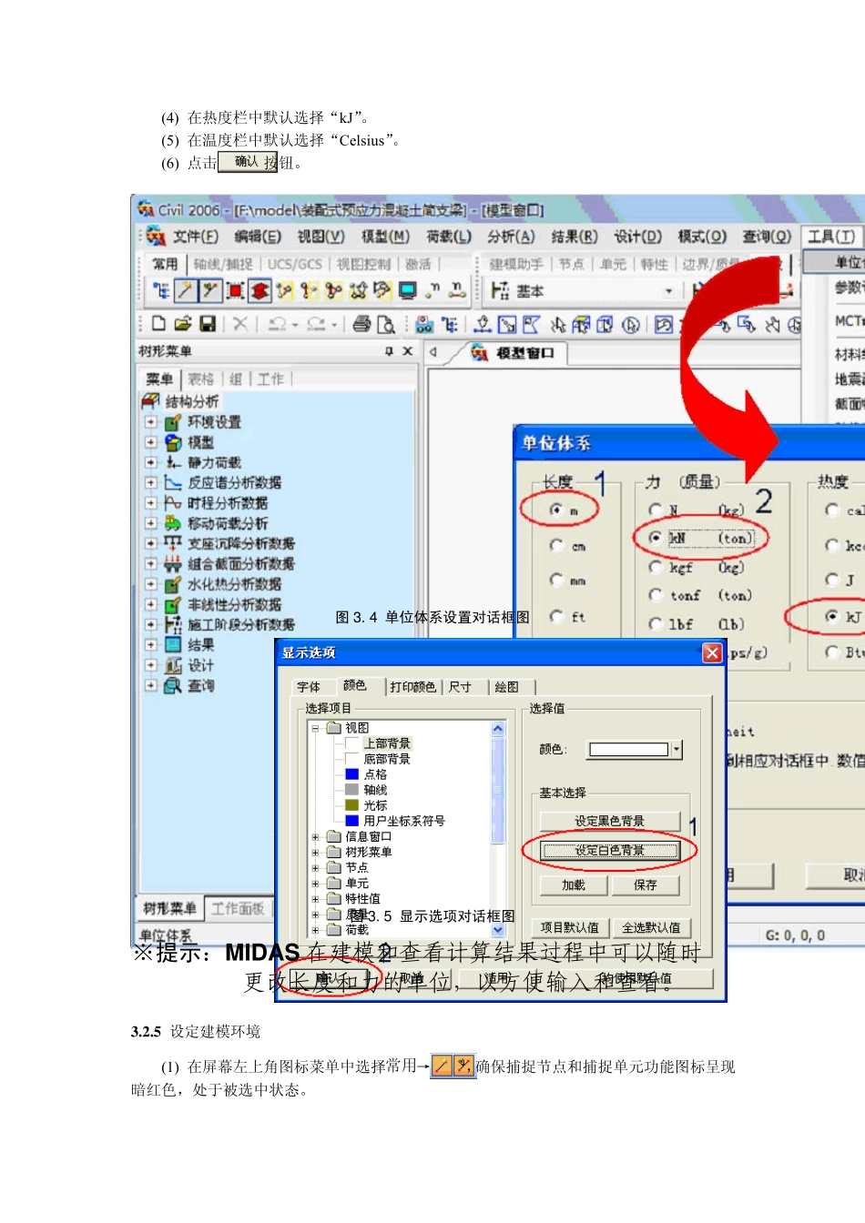The height and width of the screenshot is (1223, 865).
Task: Click the 反应谱分析数据 curve icon
Action: [x=173, y=482]
